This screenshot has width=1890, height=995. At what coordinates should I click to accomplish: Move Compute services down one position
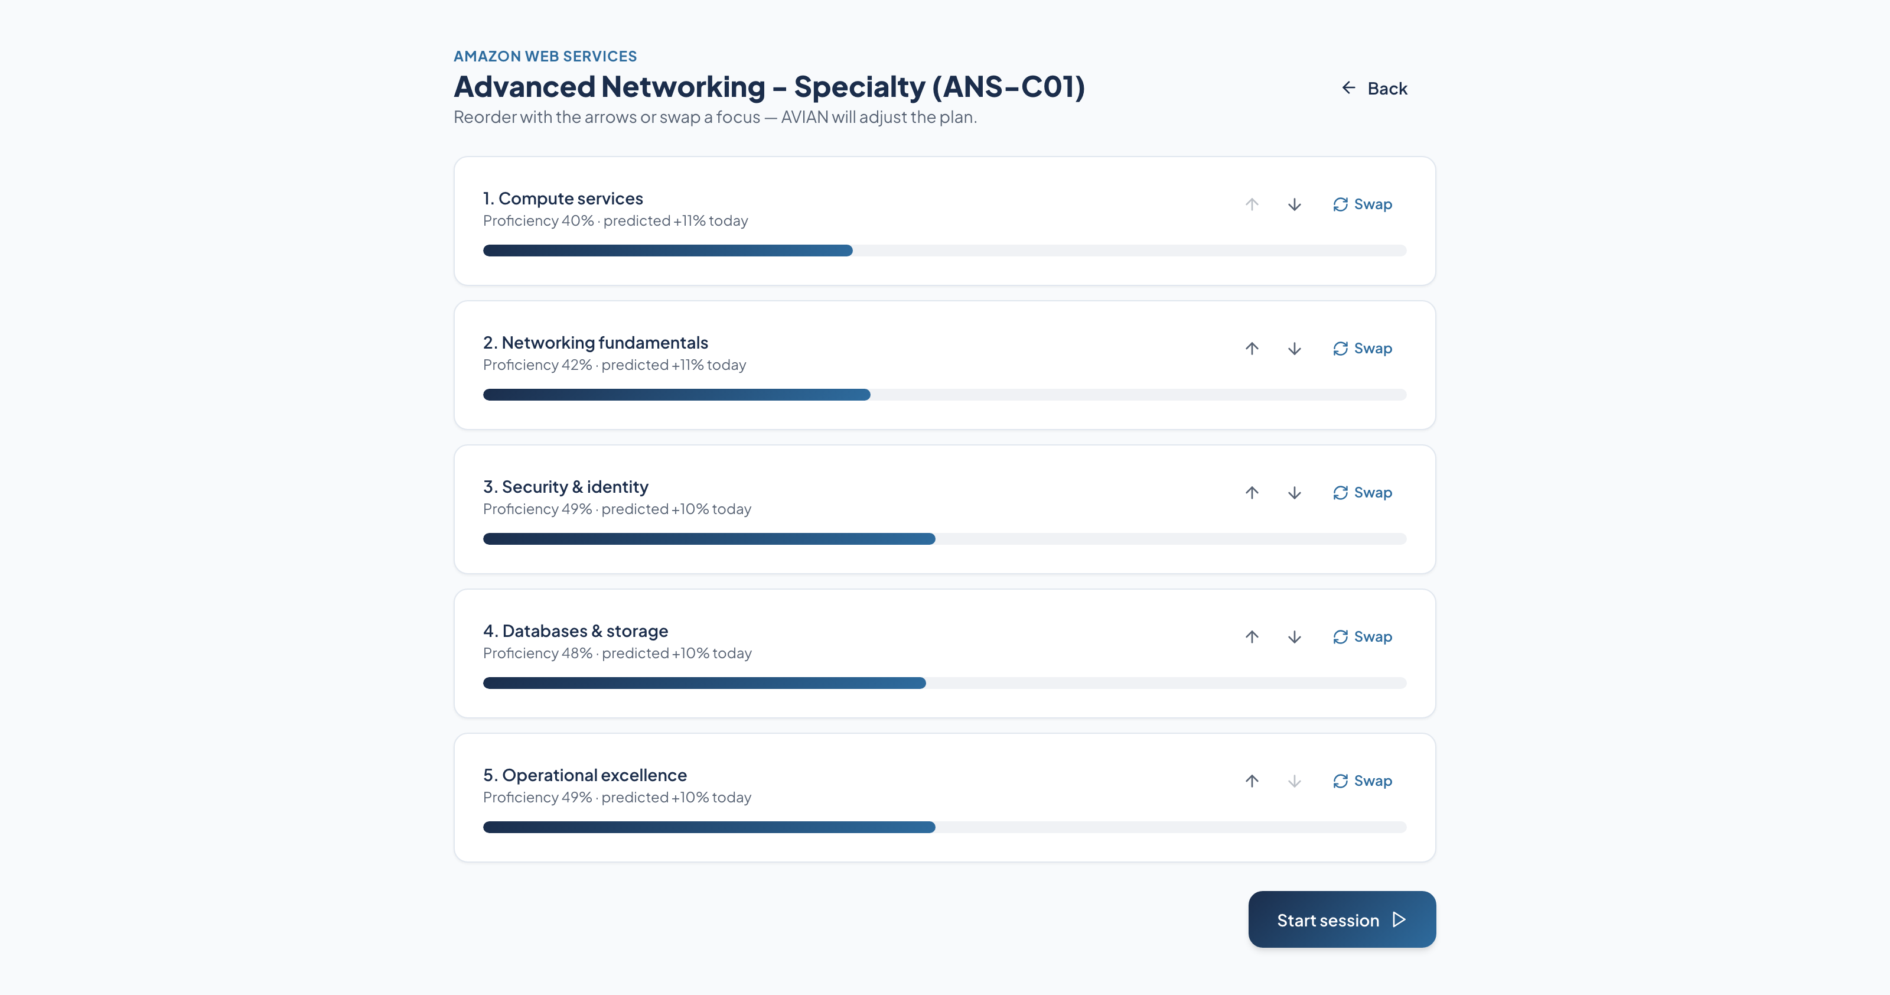(x=1294, y=204)
